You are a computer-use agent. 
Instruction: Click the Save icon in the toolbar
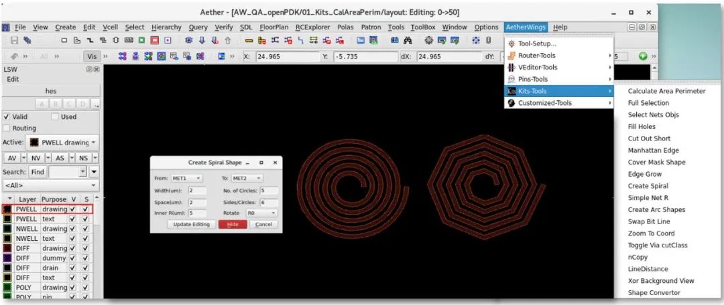point(14,41)
